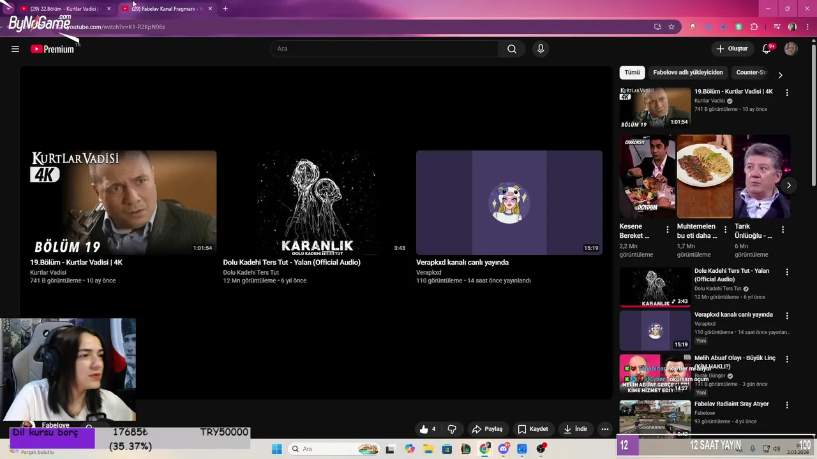Open new browser tab with plus
The image size is (817, 459).
pos(225,8)
